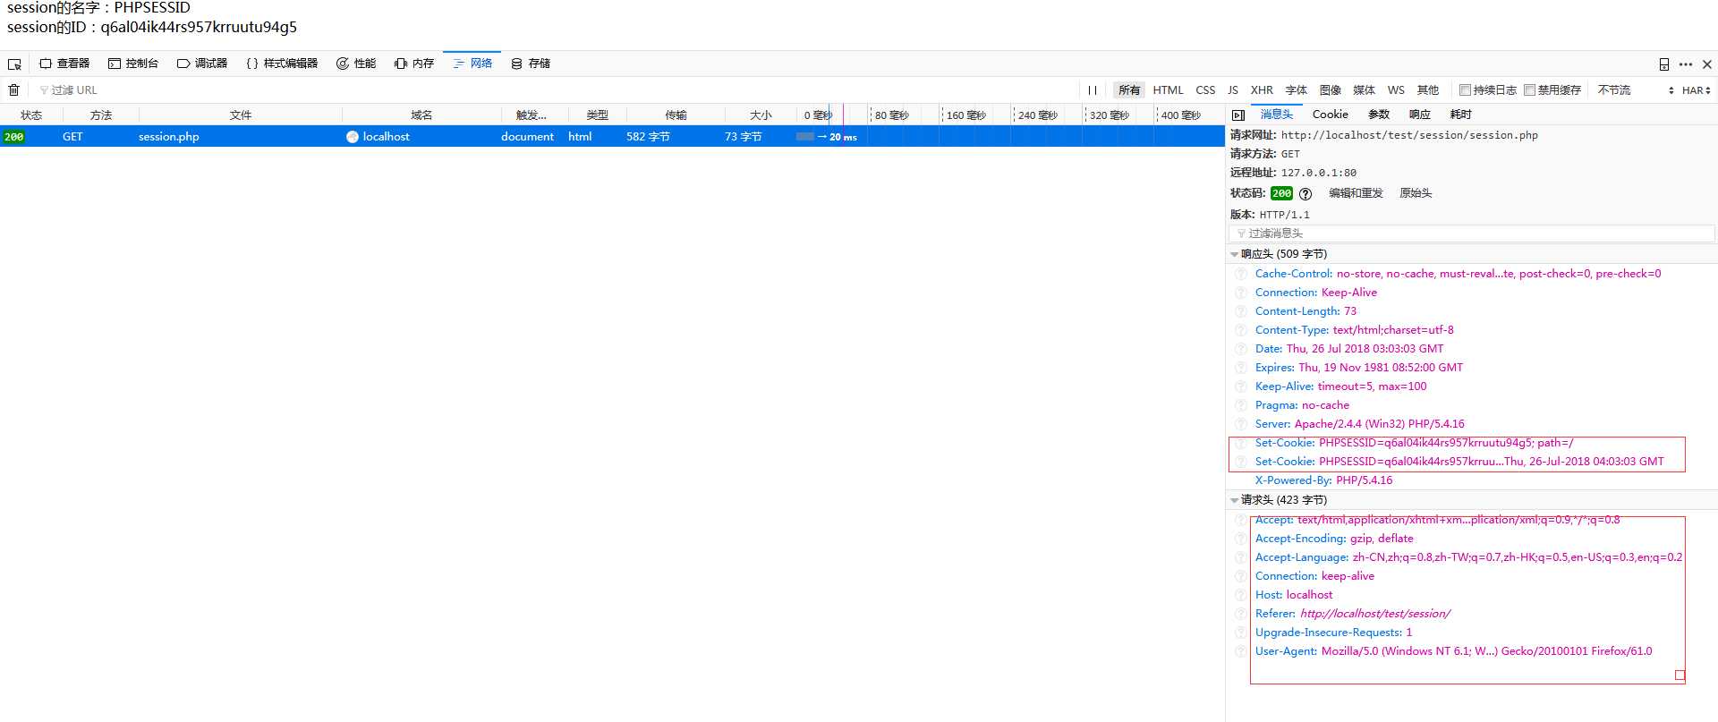1718x722 pixels.
Task: Activate the element picker icon
Action: click(14, 64)
